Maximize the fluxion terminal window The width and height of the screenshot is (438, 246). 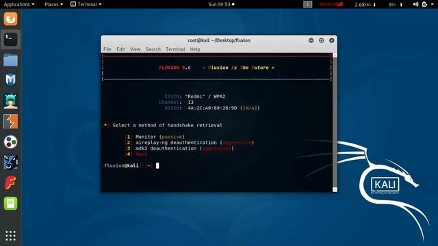[321, 40]
